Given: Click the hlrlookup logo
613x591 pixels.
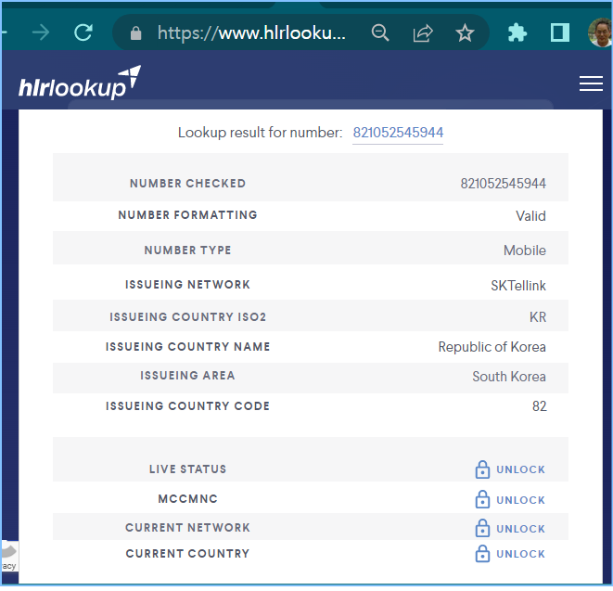Looking at the screenshot, I should pos(80,84).
